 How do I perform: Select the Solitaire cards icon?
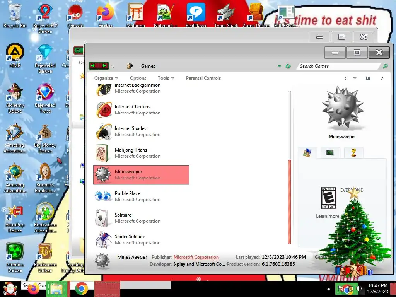(x=102, y=218)
